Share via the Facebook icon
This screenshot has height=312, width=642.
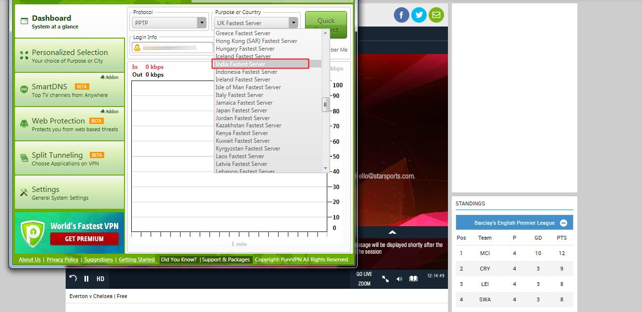point(402,15)
